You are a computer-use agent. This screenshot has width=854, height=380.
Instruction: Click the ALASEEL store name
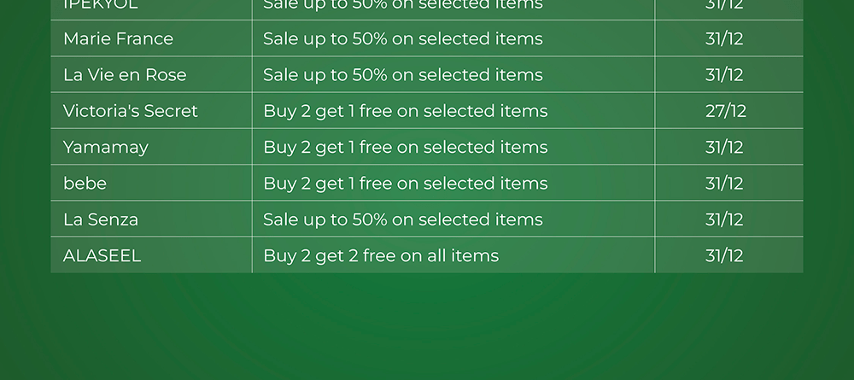(x=102, y=255)
